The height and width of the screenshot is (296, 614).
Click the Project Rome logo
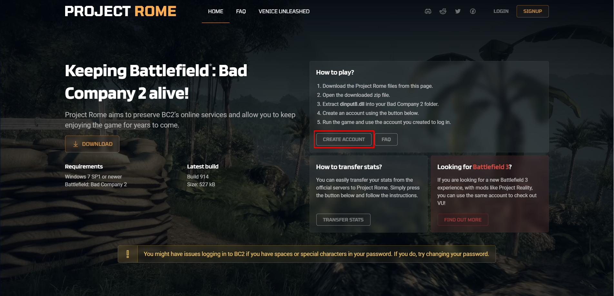(x=121, y=11)
